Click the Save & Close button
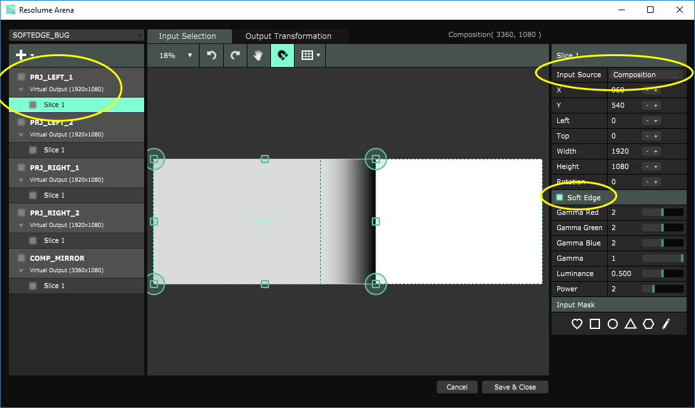 [515, 387]
